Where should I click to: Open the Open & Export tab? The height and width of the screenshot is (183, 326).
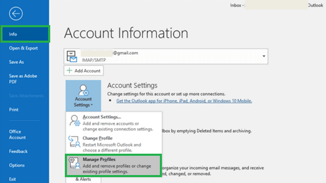pos(23,48)
